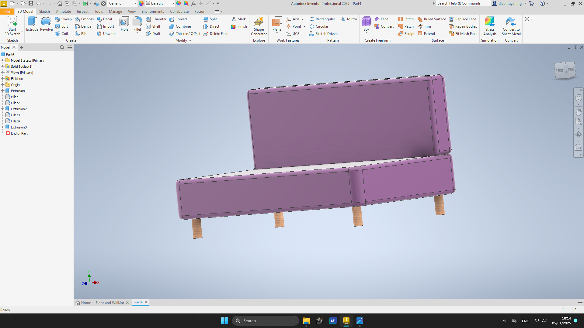
Task: Select the Revolve tool
Action: [46, 24]
